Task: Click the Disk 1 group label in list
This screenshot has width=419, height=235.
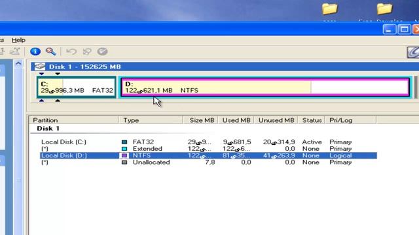Action: click(x=48, y=129)
